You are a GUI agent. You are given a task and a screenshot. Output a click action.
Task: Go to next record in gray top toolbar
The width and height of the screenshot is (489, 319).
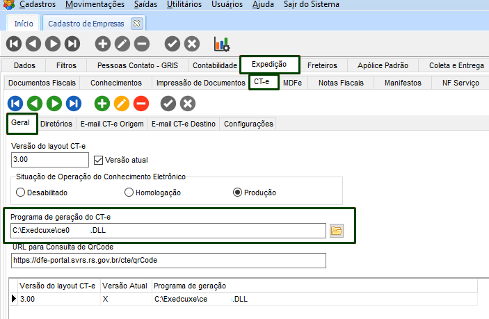coord(53,44)
